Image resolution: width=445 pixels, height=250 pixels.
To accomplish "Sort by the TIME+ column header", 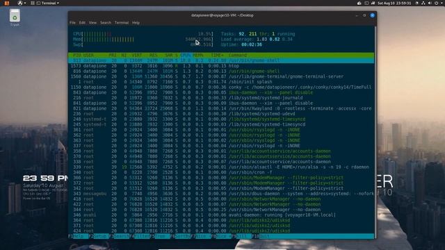I will (217, 56).
